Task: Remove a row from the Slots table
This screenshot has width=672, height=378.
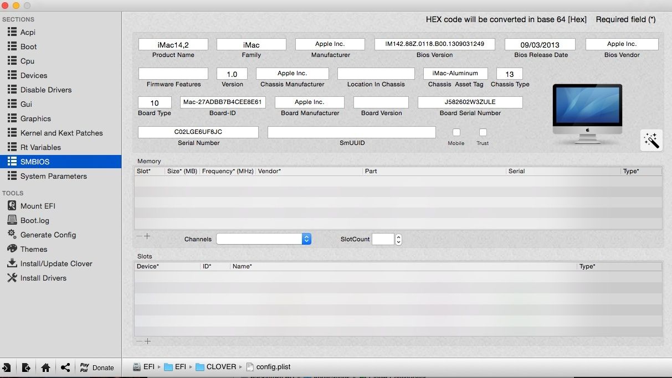Action: click(139, 341)
